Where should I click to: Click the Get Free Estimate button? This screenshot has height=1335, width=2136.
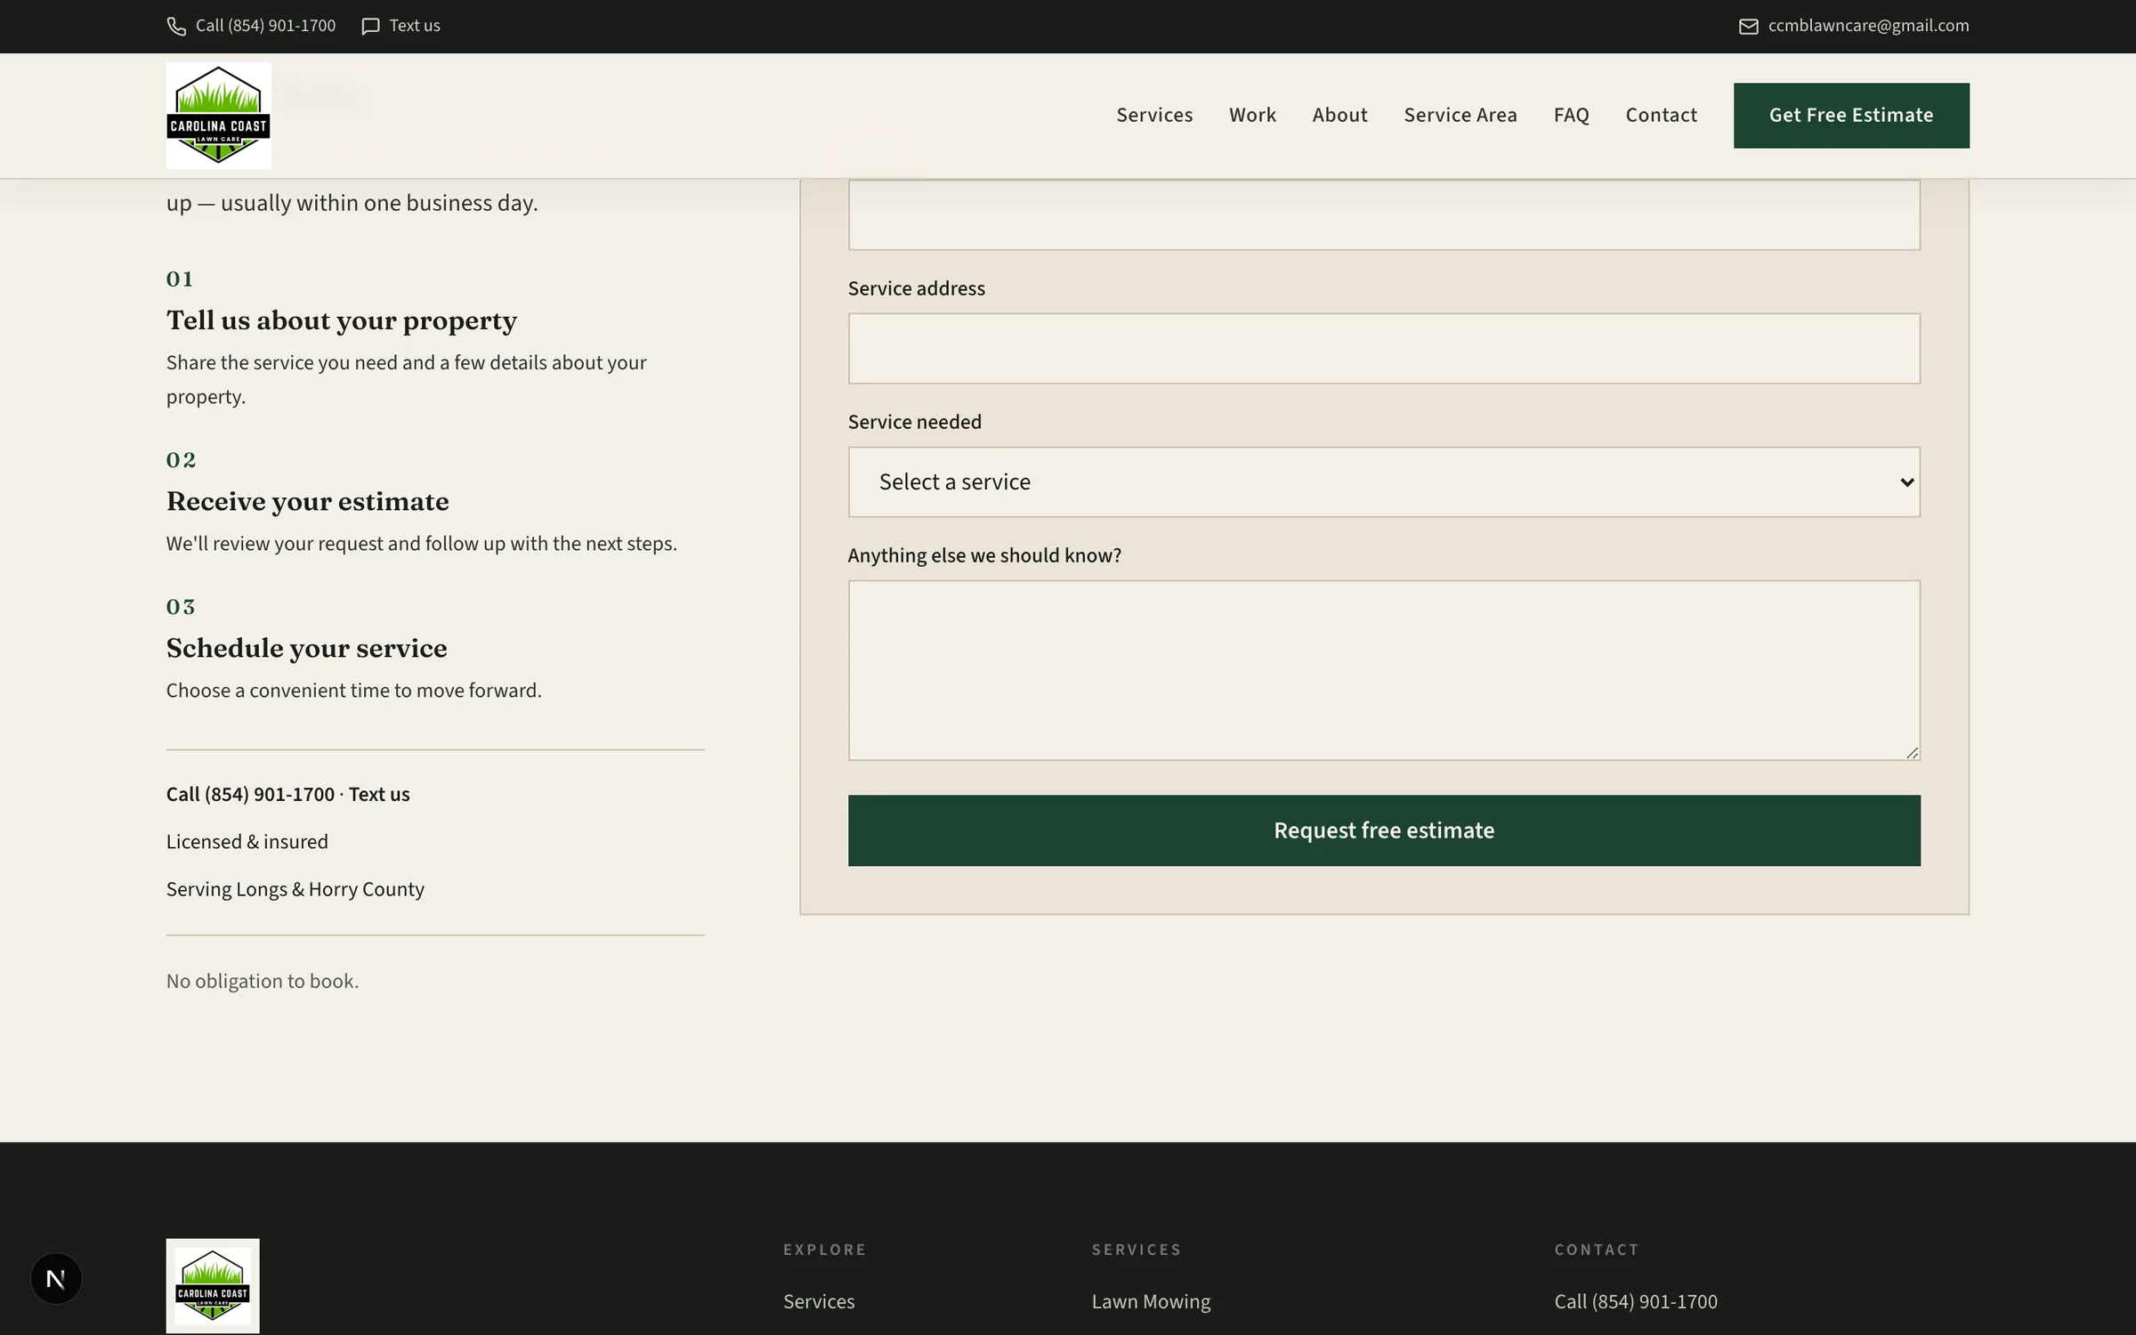(x=1851, y=116)
